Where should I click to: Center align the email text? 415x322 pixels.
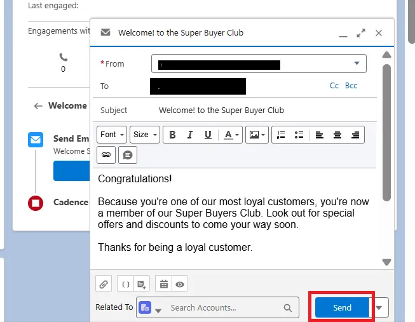337,135
